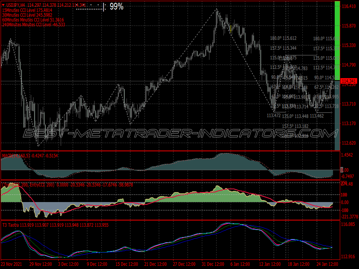359x269 pixels.
Task: Click the 31 Dec 12:00 date label
Action: [213, 264]
